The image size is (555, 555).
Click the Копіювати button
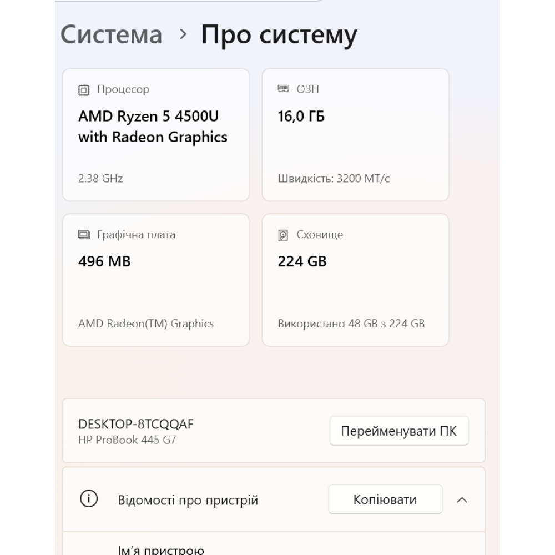tap(385, 499)
